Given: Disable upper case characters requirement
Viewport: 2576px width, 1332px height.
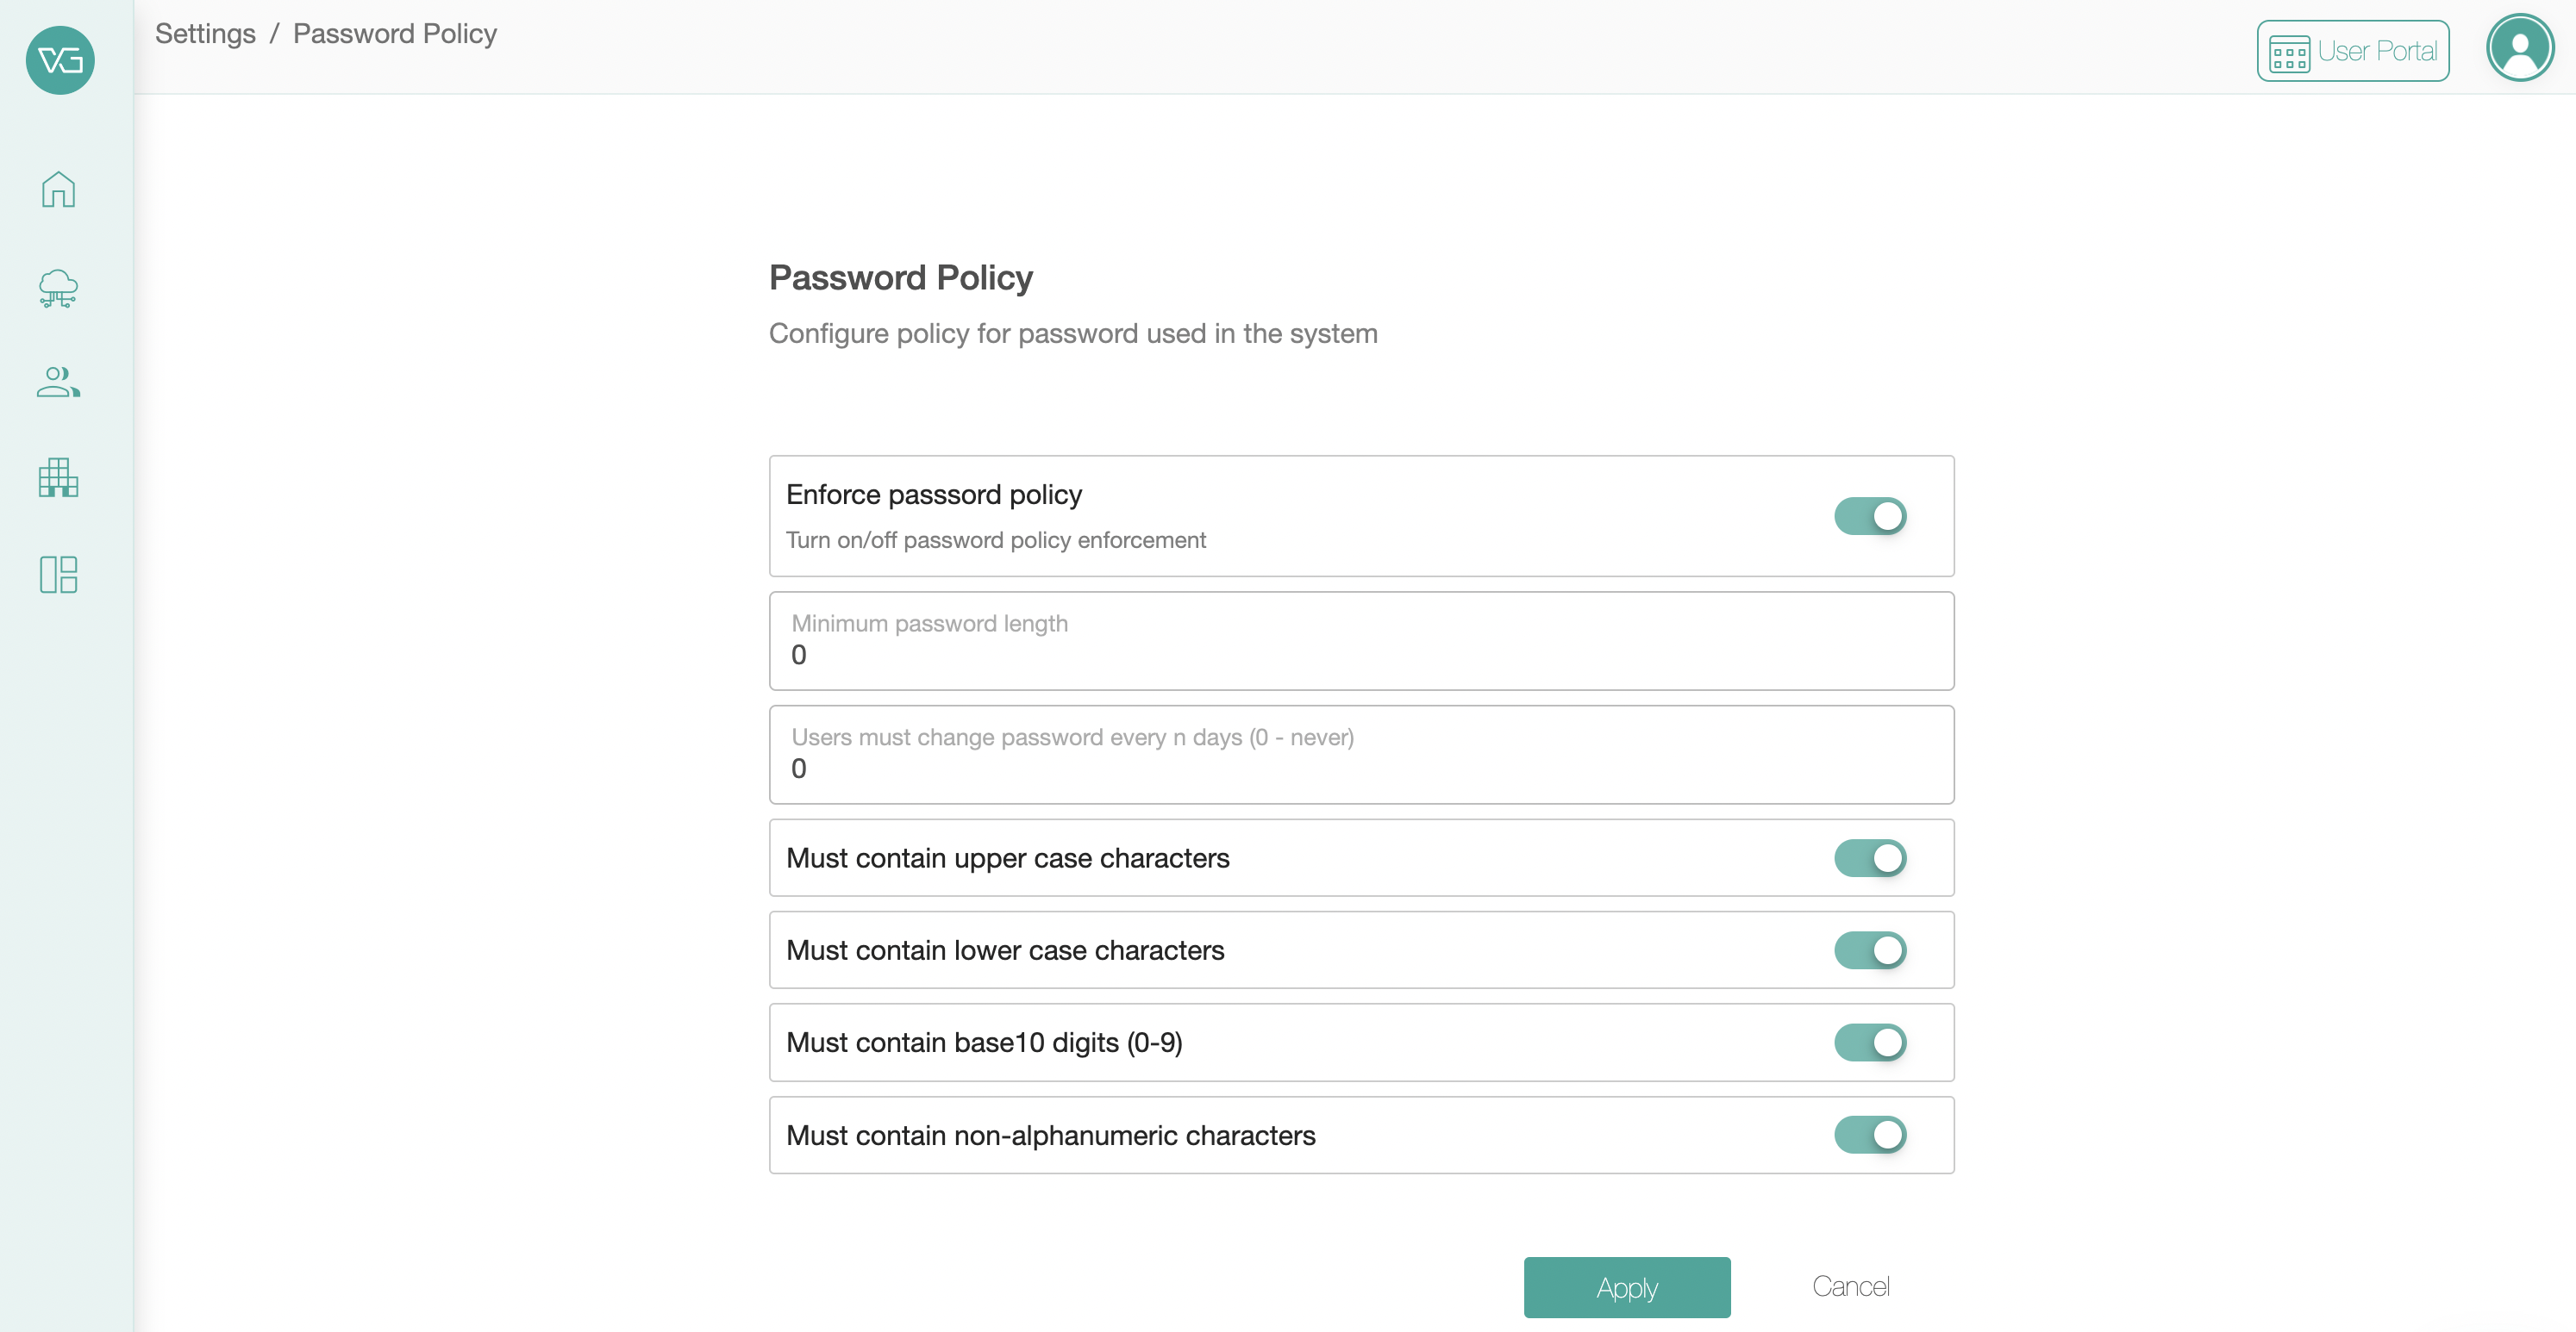Looking at the screenshot, I should pyautogui.click(x=1870, y=858).
